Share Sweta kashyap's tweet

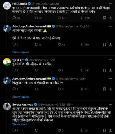110,130
